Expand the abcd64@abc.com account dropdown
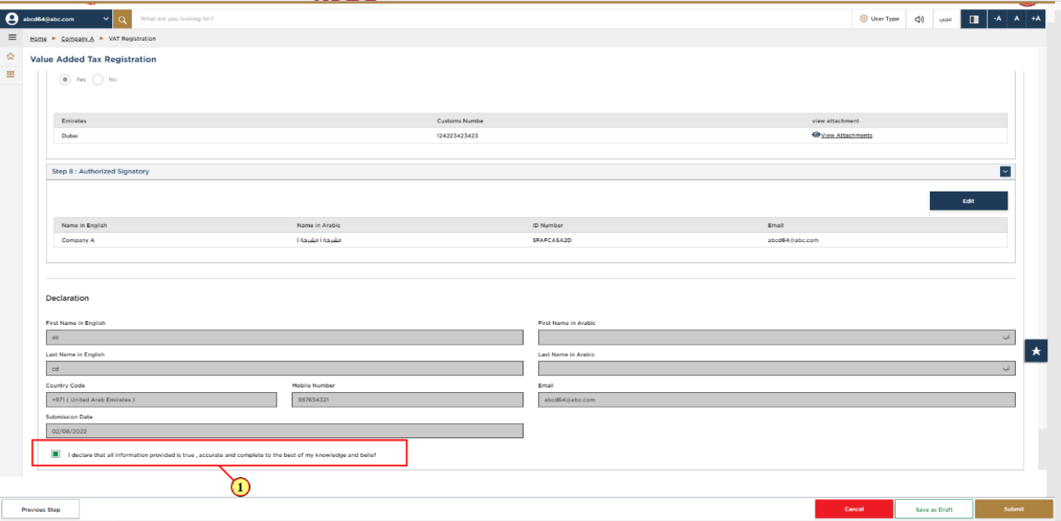Image resolution: width=1061 pixels, height=521 pixels. [105, 19]
